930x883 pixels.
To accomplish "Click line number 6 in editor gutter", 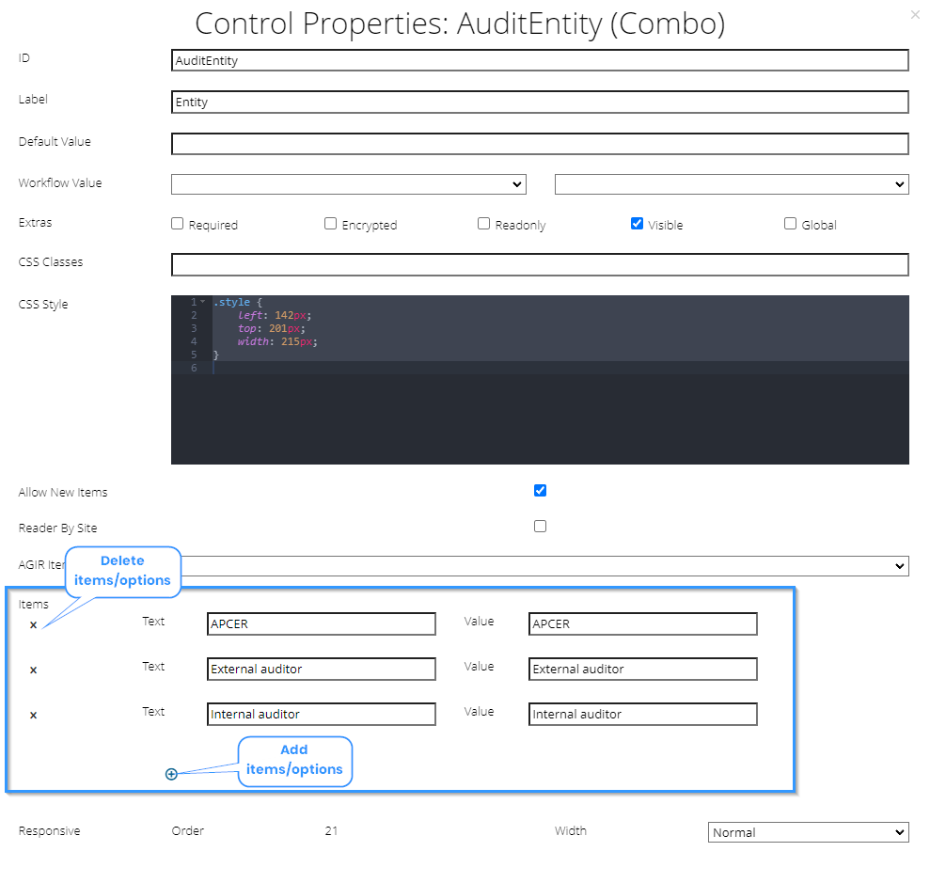I will pyautogui.click(x=194, y=369).
